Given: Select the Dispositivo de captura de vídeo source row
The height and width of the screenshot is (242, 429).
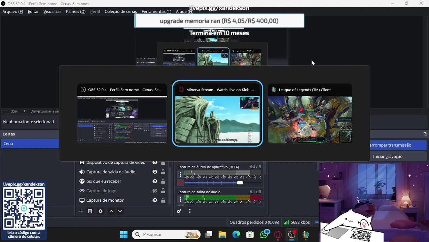Looking at the screenshot, I should 123,163.
